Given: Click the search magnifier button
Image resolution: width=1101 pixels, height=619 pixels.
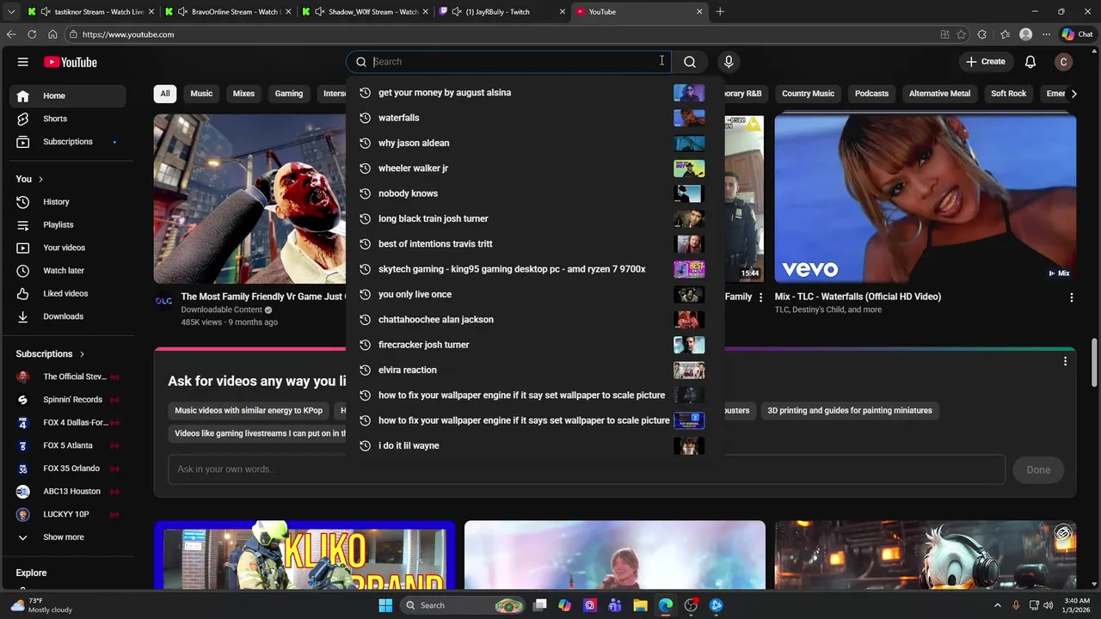Looking at the screenshot, I should click(690, 62).
